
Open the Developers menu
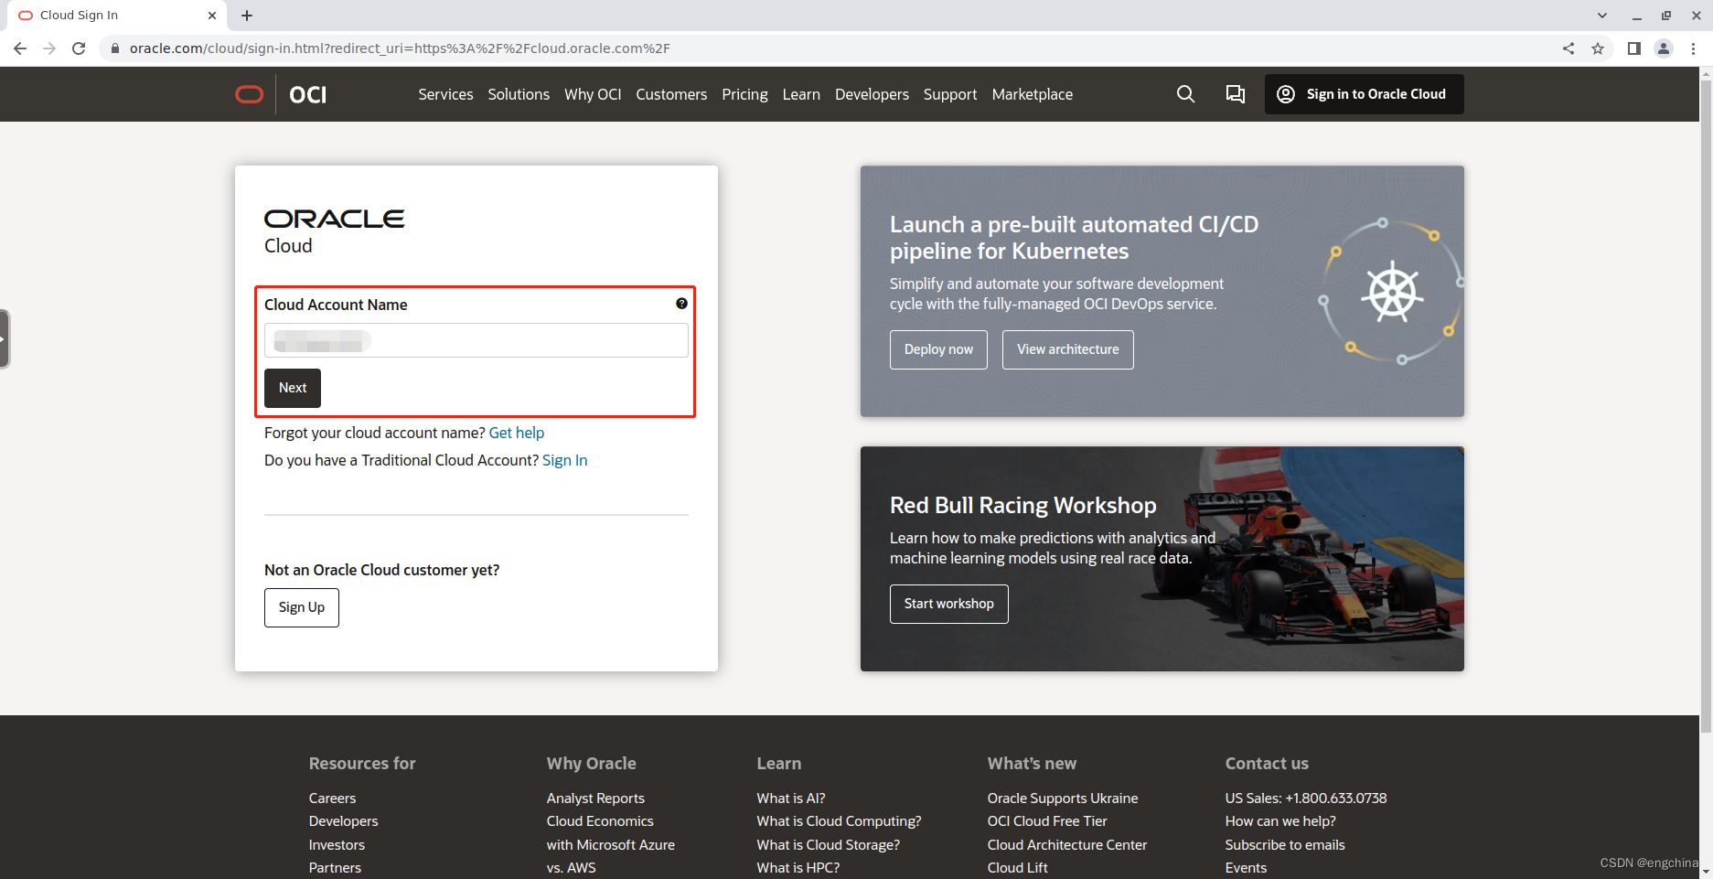pos(872,94)
